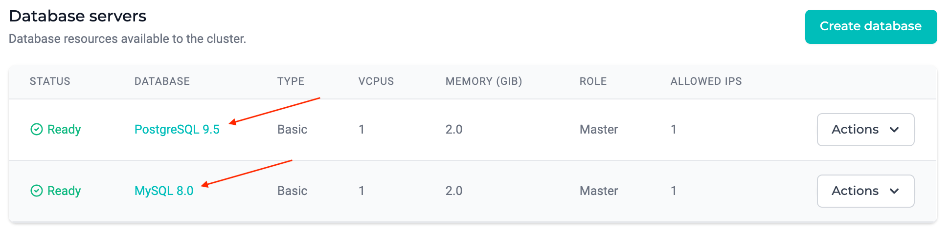Click the Ready status text in PostgreSQL row
Screen dimensions: 949x234
coord(64,129)
